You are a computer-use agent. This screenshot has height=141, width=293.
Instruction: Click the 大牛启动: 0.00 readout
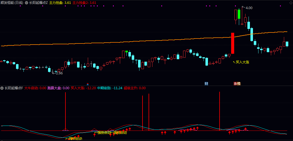point(35,88)
